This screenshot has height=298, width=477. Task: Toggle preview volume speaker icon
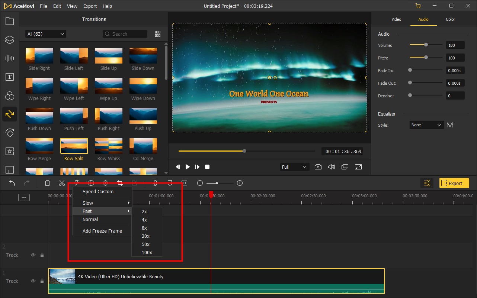[331, 167]
